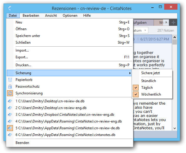Click notebook icon beside Dropbox sitex file
This screenshot has width=186, height=153.
click(10, 115)
